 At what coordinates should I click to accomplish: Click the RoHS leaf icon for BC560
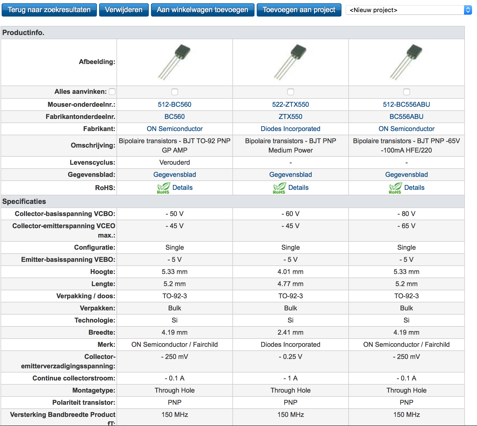[x=163, y=188]
